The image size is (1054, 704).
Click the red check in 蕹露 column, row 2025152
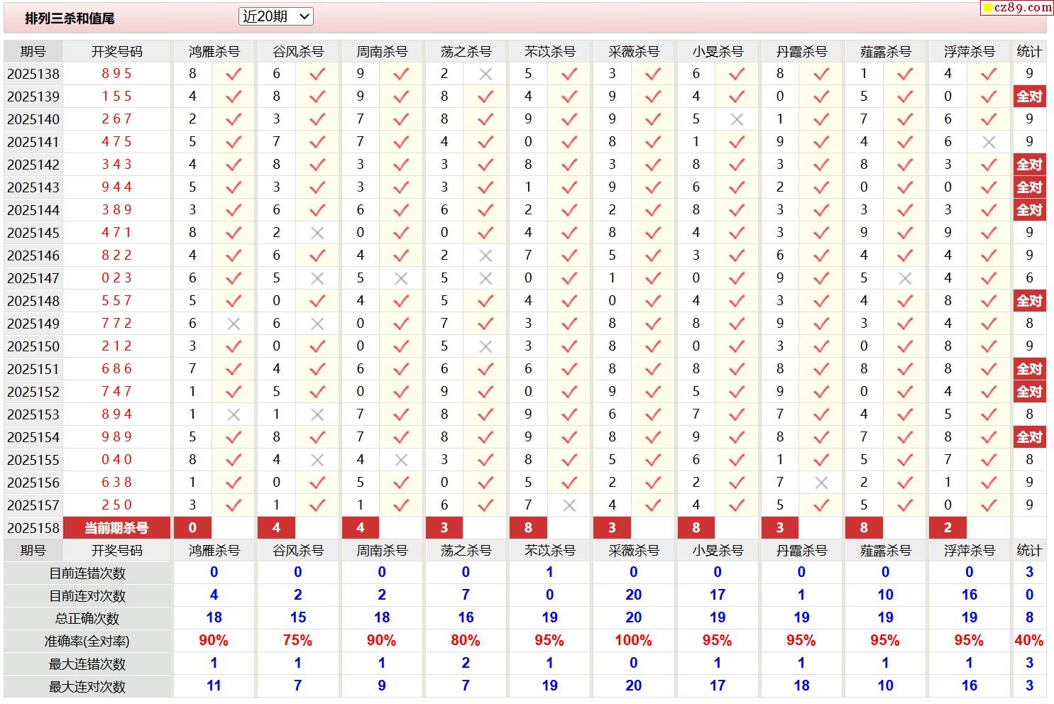pyautogui.click(x=905, y=391)
